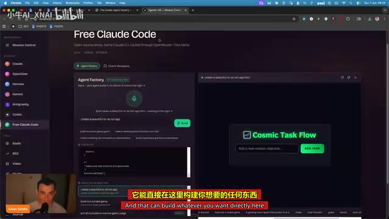Open the SEO bookmarks folder
The height and width of the screenshot is (219, 389).
coord(23,26)
